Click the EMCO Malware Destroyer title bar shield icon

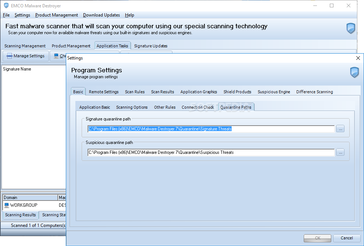click(x=6, y=6)
